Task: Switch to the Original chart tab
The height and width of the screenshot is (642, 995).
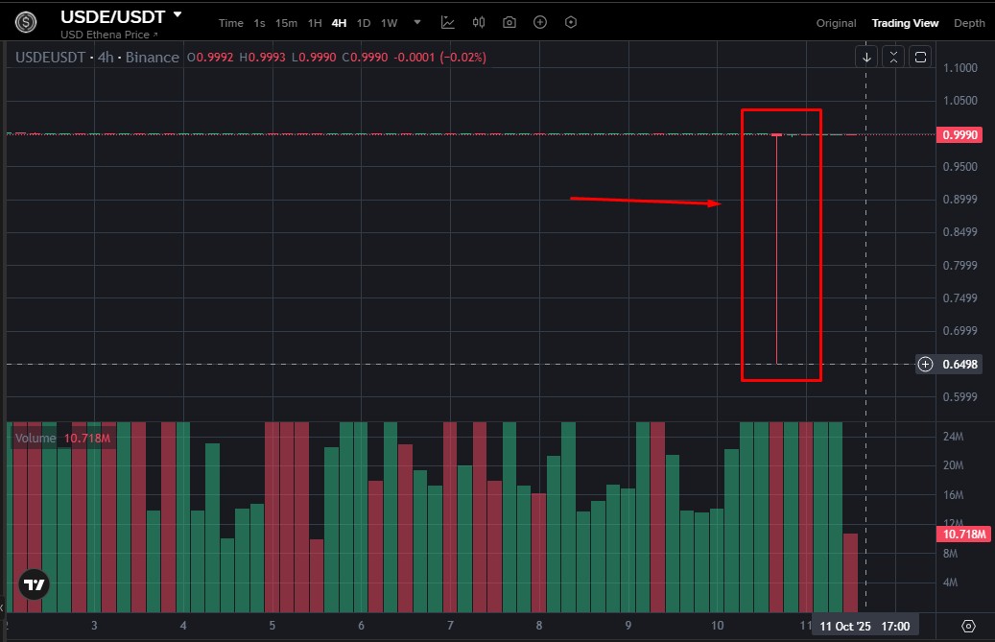Action: click(836, 23)
